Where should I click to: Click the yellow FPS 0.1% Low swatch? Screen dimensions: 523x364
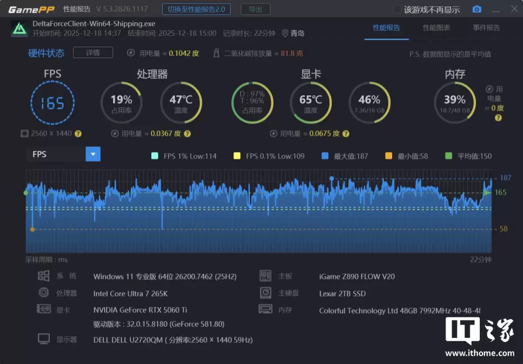(x=237, y=156)
